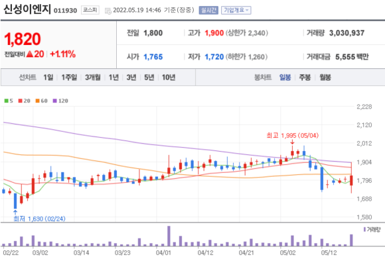
Task: Open the 기업개요 dropdown
Action: (x=236, y=10)
